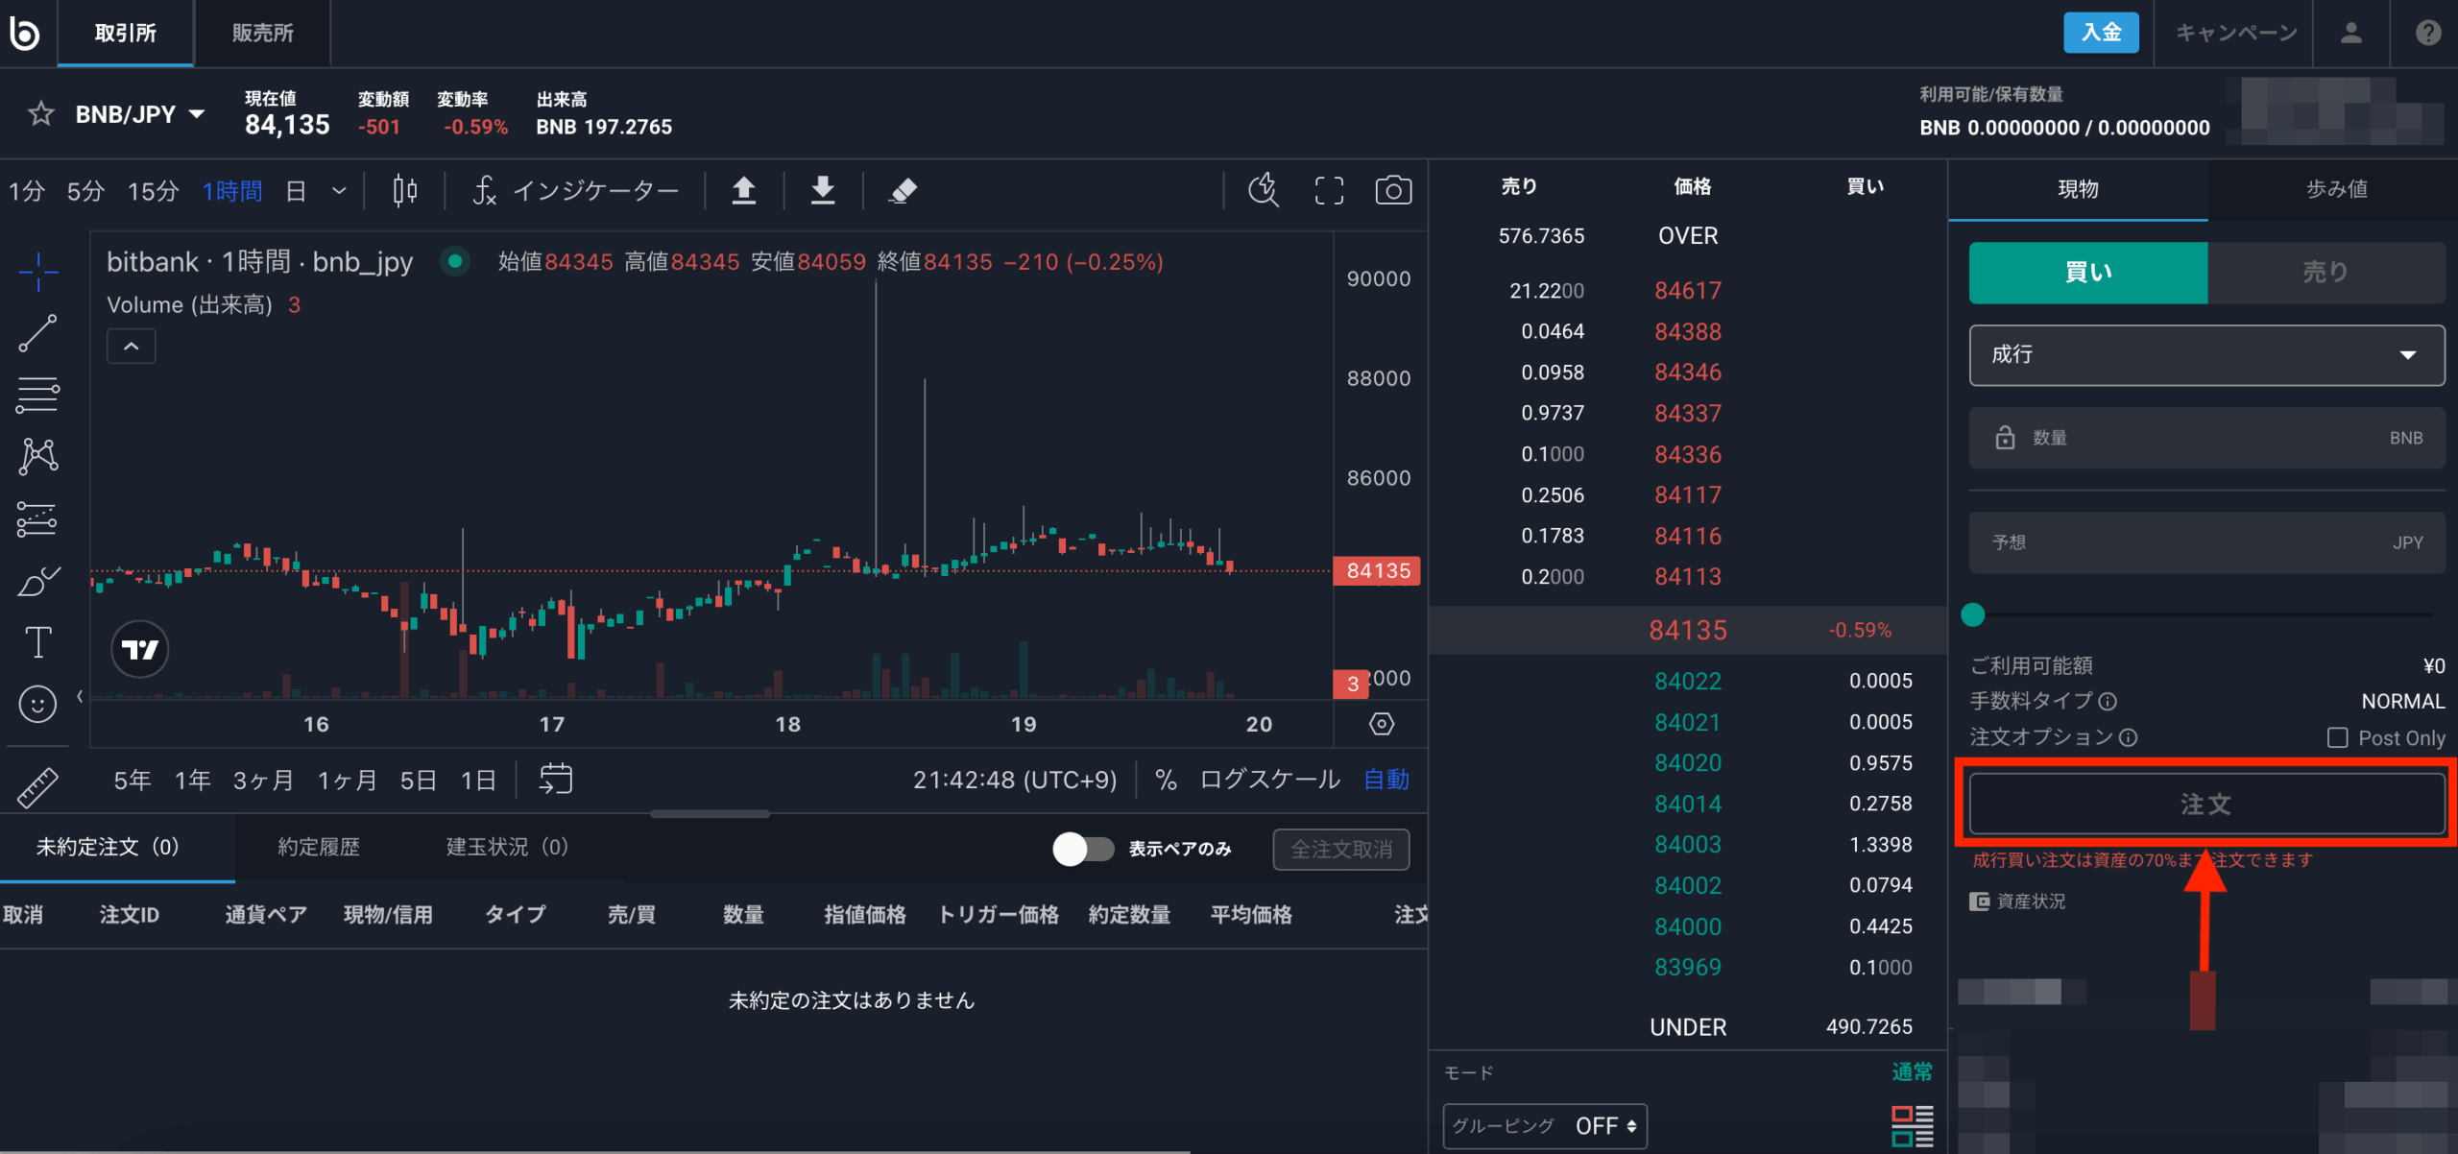Open the 約定履歴 tab
The height and width of the screenshot is (1154, 2458).
[x=319, y=847]
